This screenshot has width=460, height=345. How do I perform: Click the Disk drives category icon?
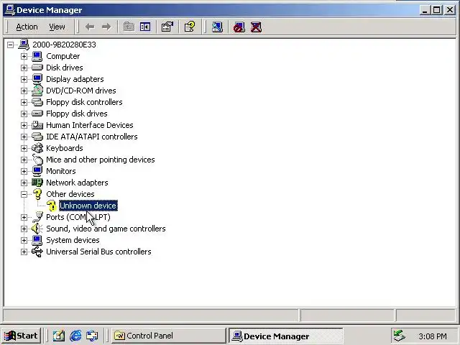(37, 68)
